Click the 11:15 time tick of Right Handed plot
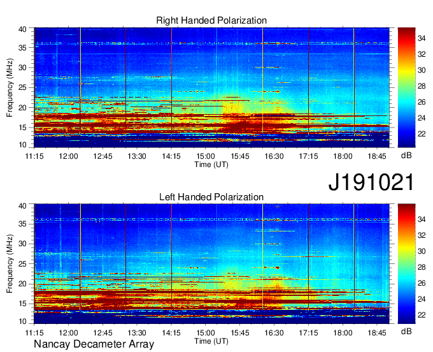The height and width of the screenshot is (352, 433). point(34,156)
